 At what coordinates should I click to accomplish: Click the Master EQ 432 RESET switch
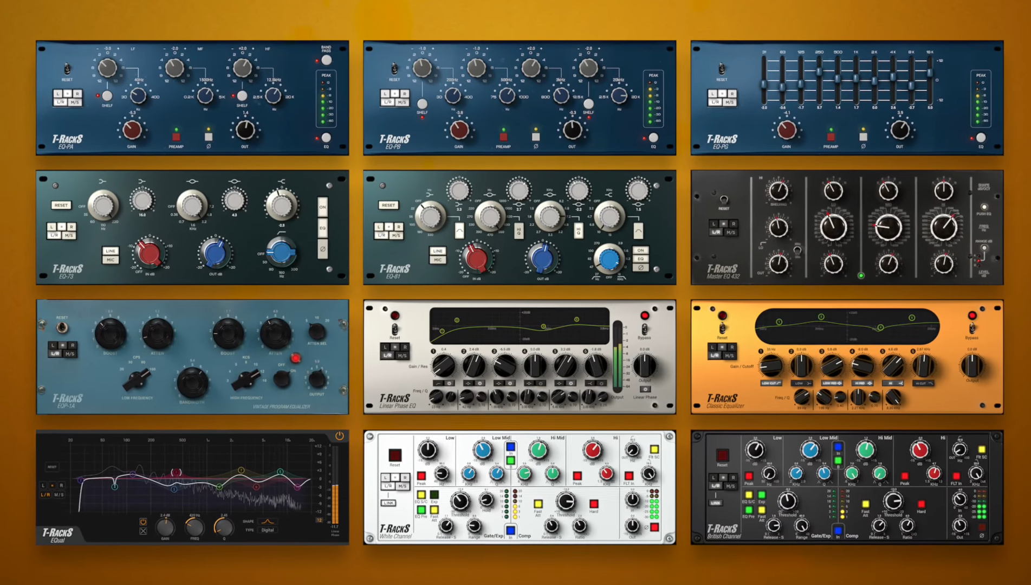coord(723,200)
